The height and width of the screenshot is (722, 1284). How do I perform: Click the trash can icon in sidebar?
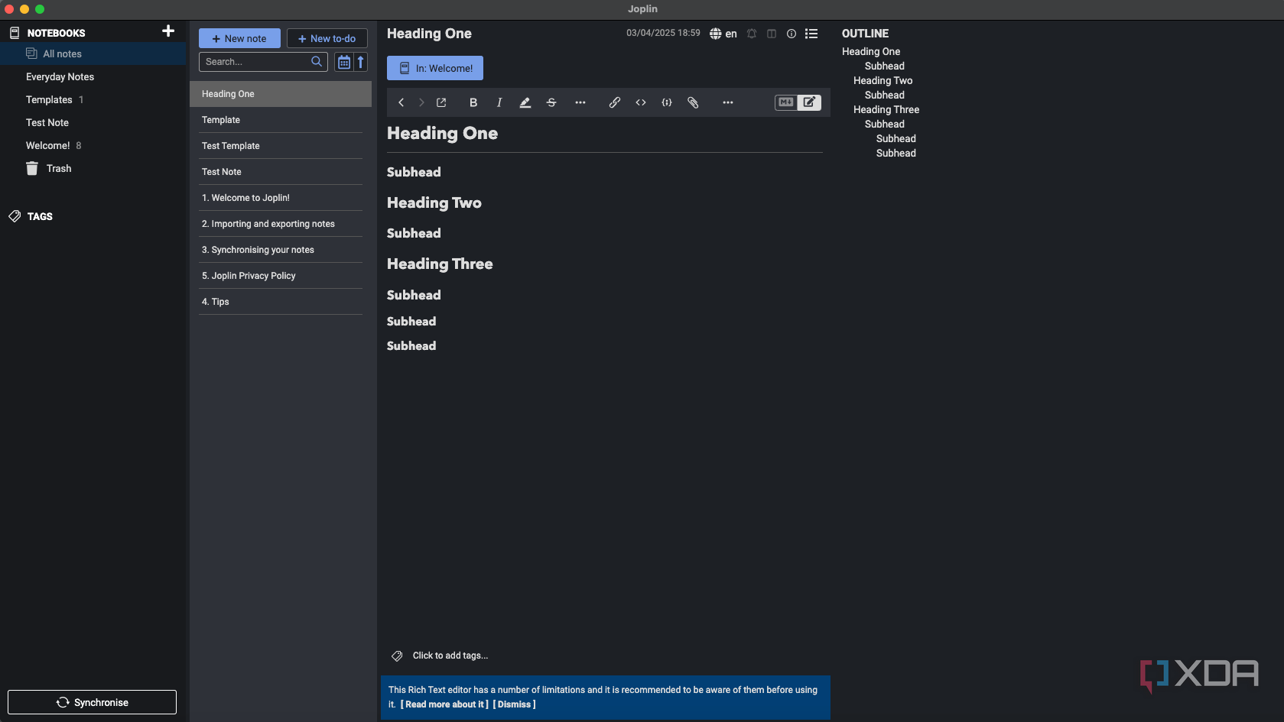click(x=32, y=168)
